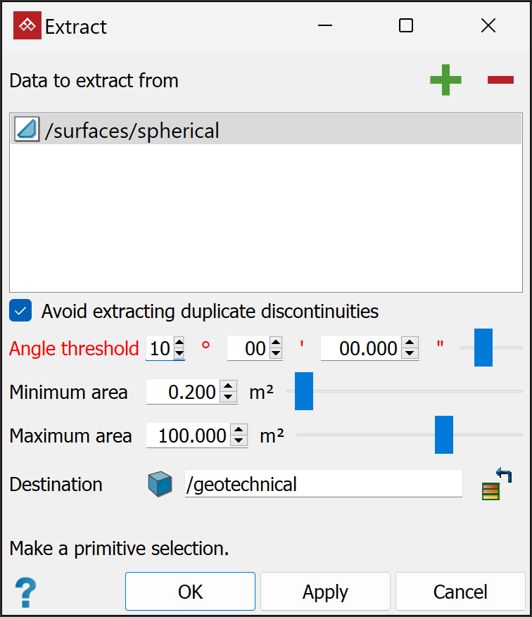This screenshot has height=617, width=532.
Task: Click the green plus add data icon
Action: coord(445,80)
